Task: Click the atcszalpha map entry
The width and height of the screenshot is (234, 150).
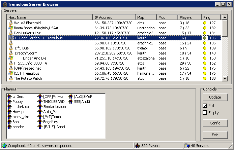Action: click(x=146, y=58)
